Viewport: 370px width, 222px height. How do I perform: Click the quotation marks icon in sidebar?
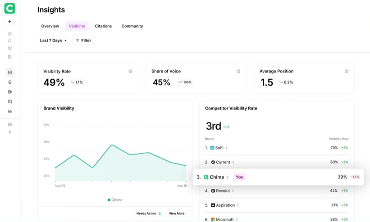[9, 111]
